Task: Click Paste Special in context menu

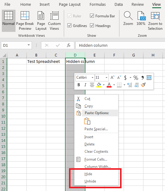Action: point(96,129)
